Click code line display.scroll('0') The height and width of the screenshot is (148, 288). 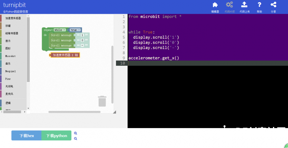tap(156, 42)
